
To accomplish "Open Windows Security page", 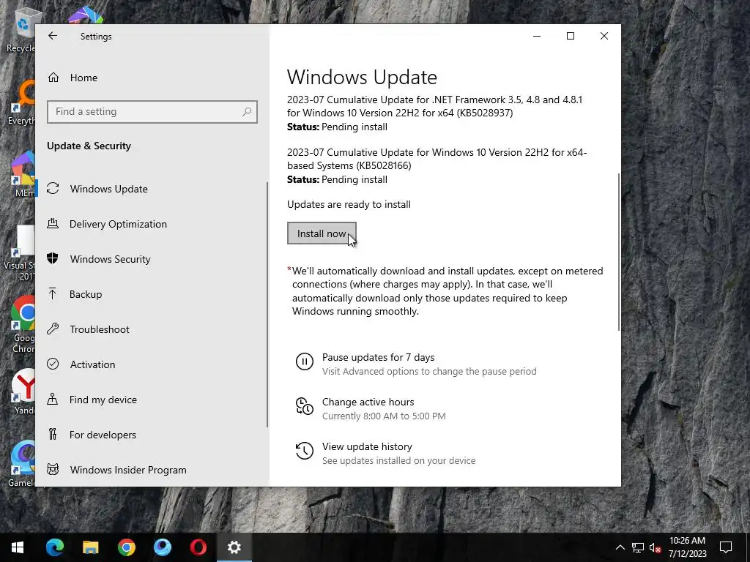I will 110,259.
